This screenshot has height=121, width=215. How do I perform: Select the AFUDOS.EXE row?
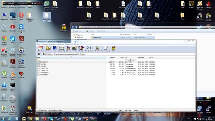click(x=96, y=64)
